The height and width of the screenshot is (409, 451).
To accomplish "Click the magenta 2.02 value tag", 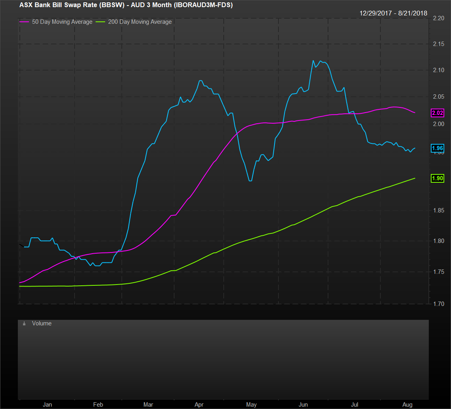I will [438, 113].
